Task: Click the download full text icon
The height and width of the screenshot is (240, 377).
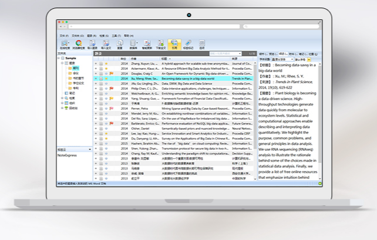Action: (161, 44)
